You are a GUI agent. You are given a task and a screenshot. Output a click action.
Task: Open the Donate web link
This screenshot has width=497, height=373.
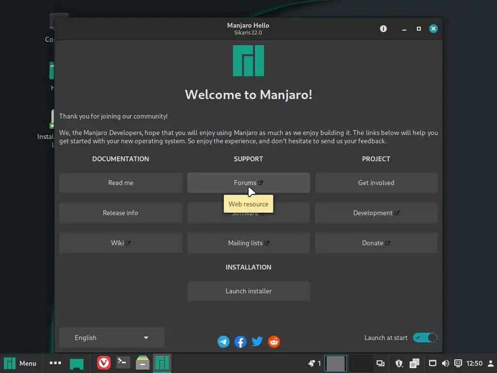(376, 243)
